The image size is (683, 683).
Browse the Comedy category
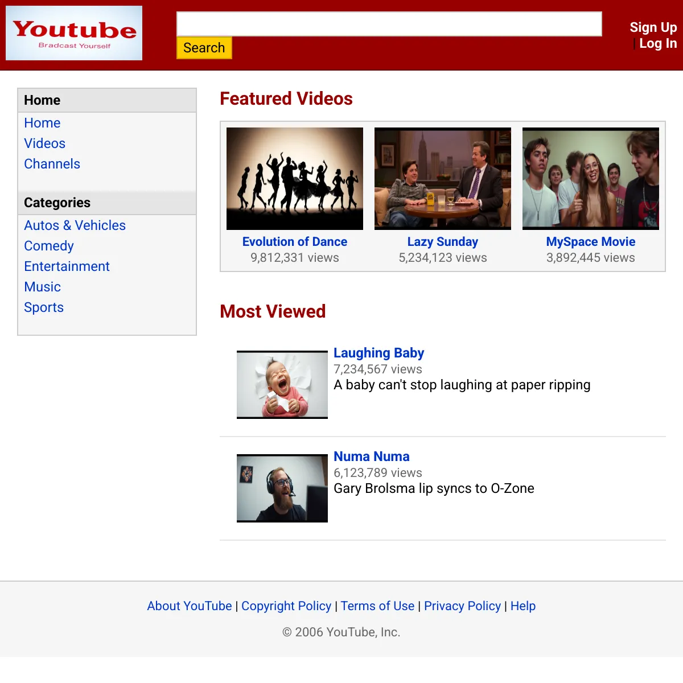point(49,246)
